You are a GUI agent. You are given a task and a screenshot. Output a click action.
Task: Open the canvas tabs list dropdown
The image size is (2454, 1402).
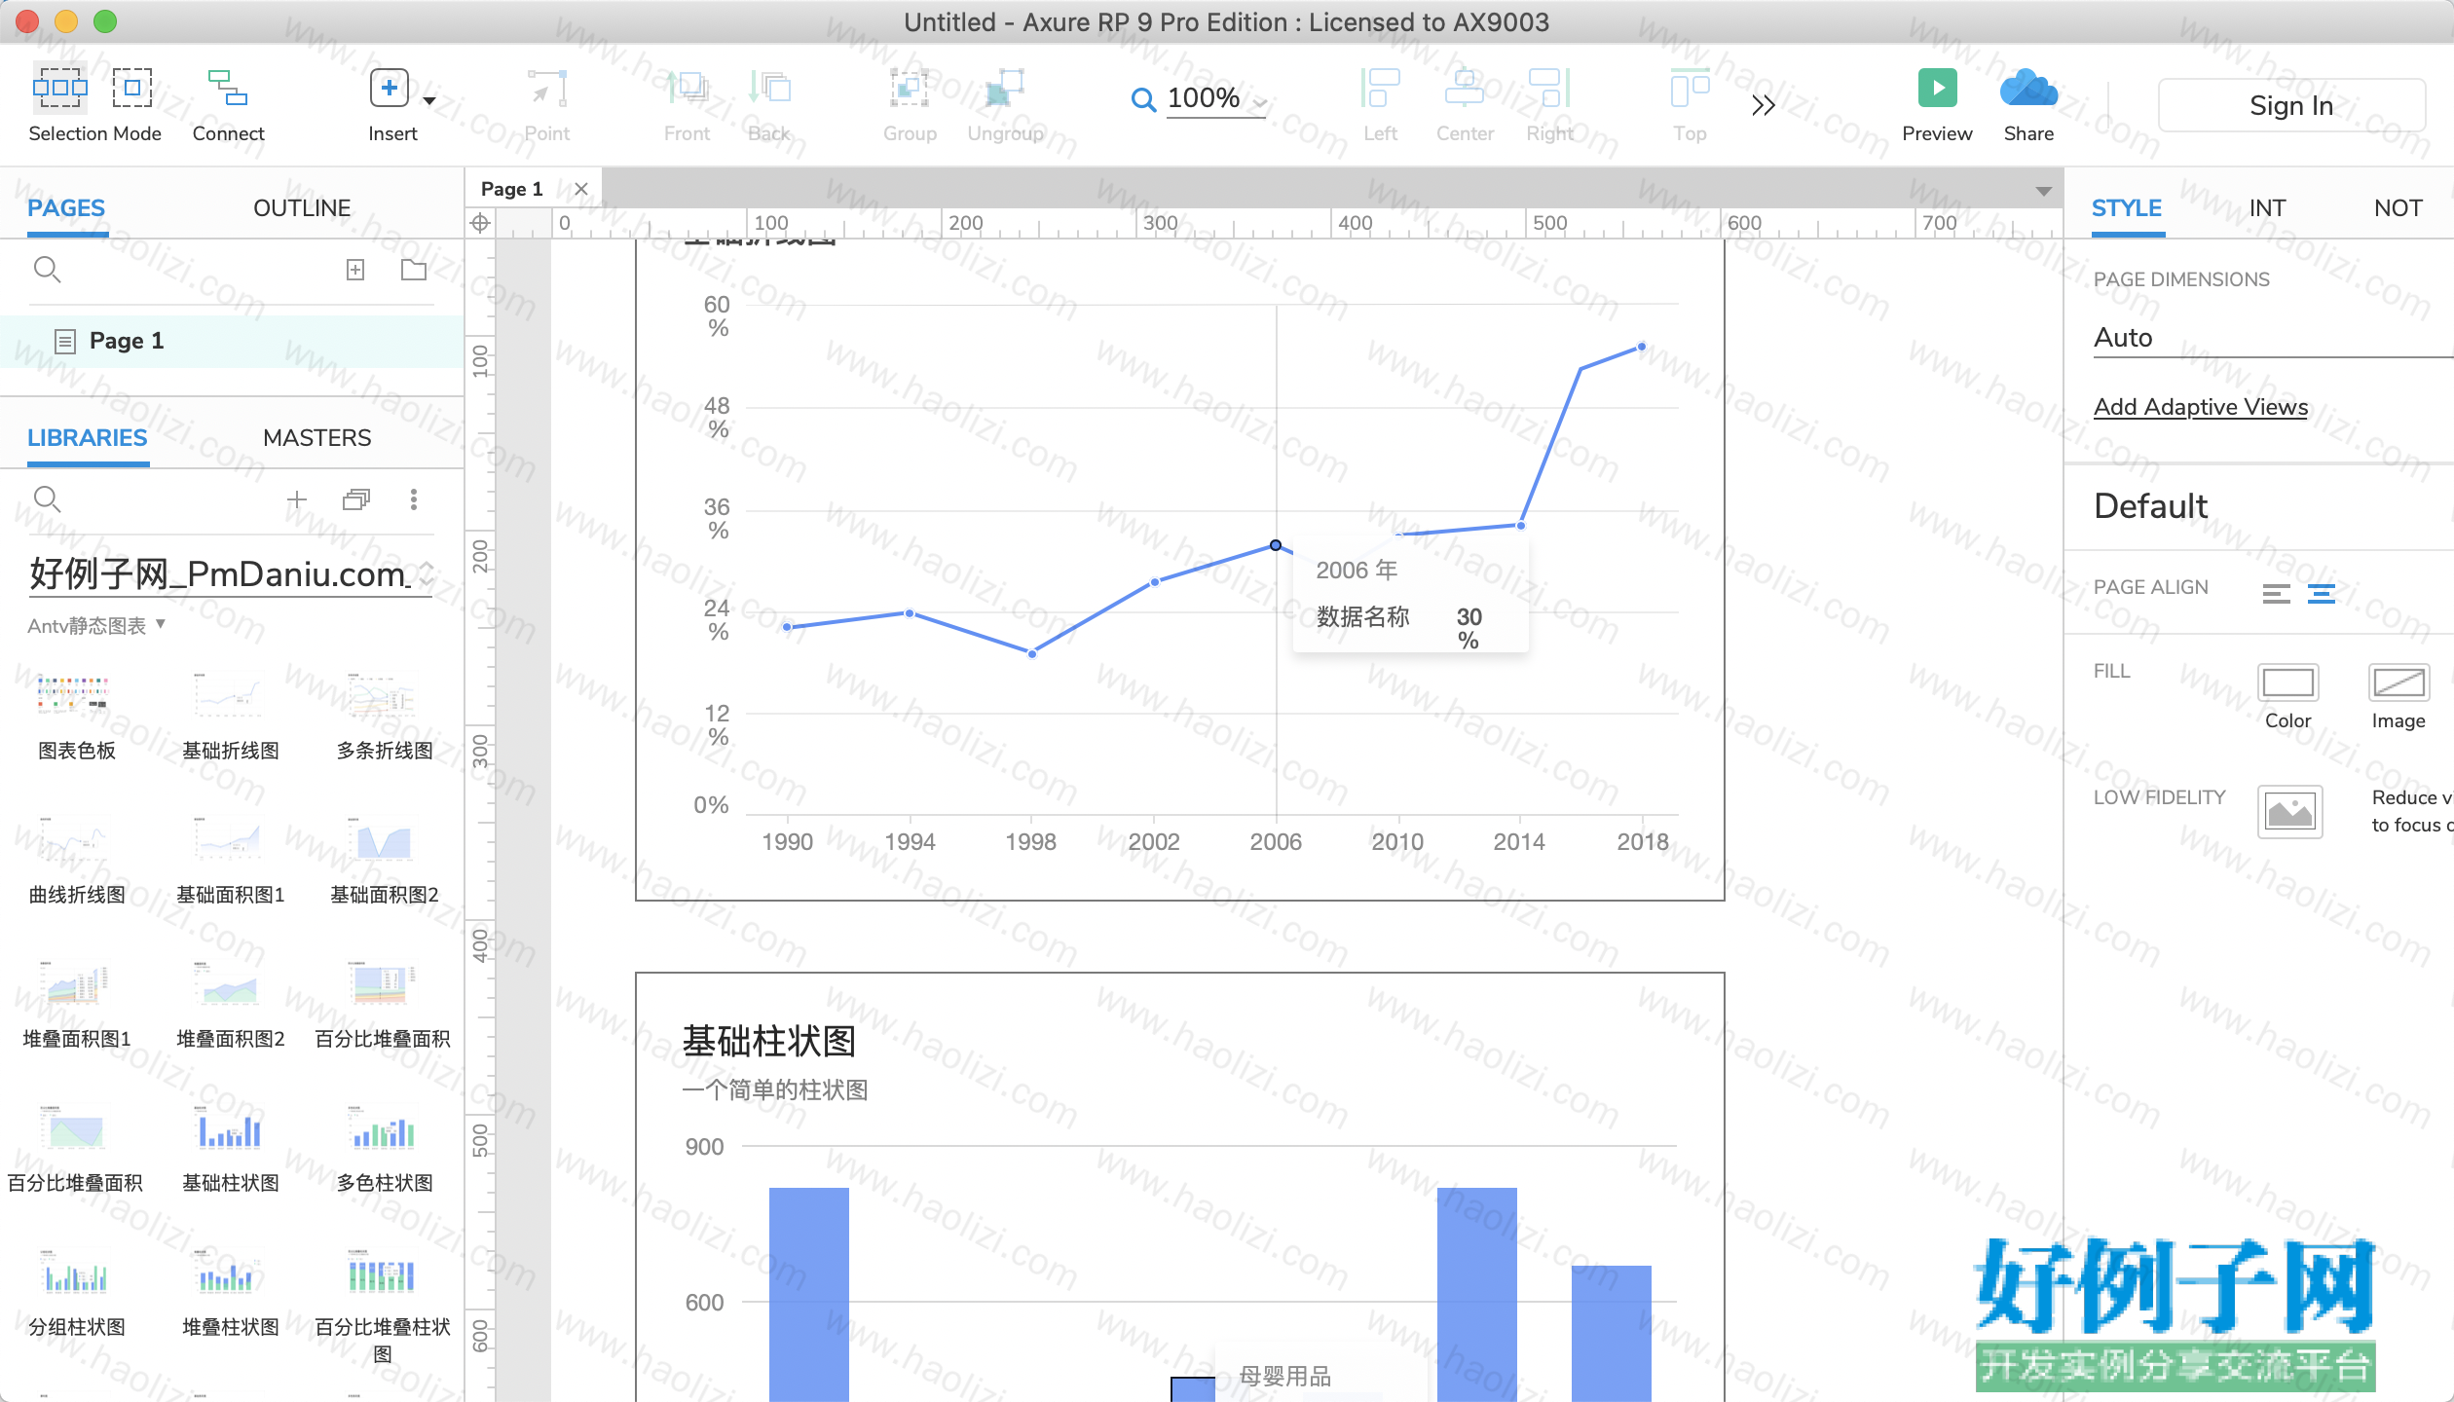point(2043,191)
